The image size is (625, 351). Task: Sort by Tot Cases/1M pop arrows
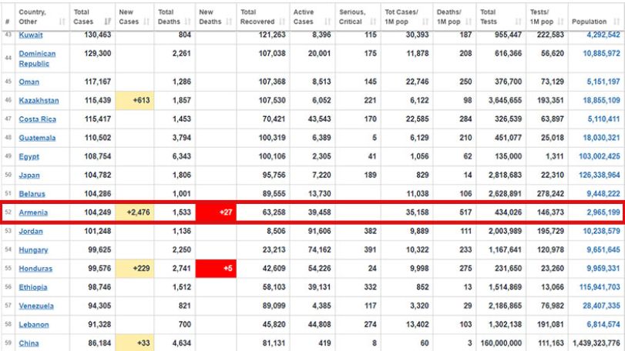[425, 22]
